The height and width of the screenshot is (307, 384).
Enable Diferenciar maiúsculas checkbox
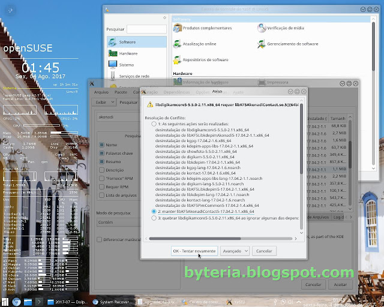click(x=99, y=239)
